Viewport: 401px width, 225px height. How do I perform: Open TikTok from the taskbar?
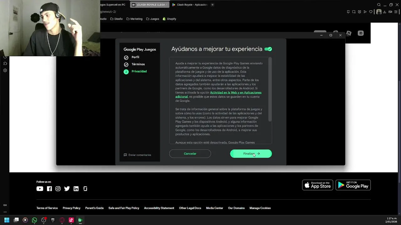pos(71,220)
